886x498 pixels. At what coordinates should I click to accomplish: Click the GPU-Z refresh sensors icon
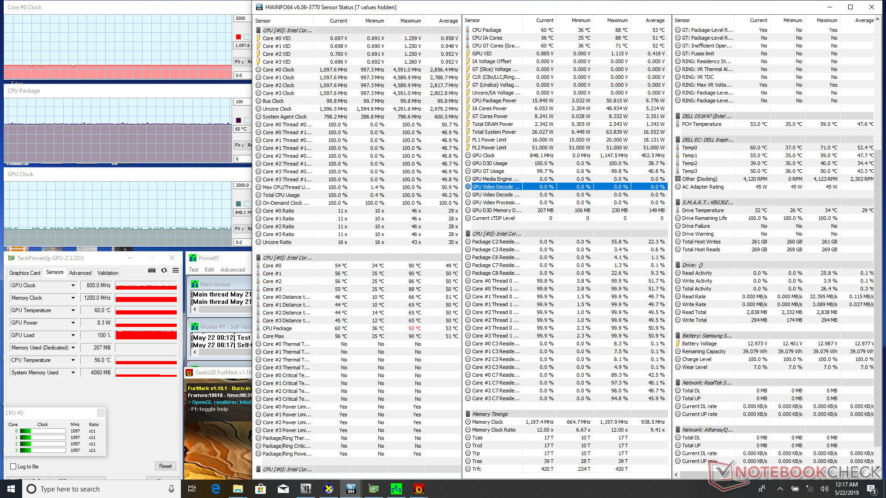click(164, 271)
